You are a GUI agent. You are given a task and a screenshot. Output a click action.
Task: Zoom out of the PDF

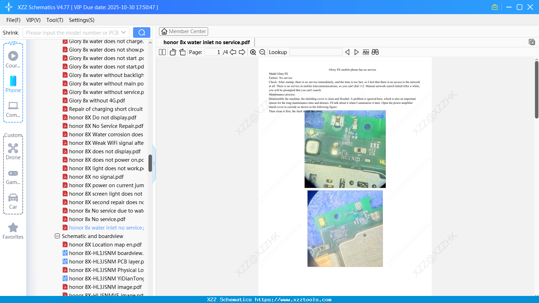tap(262, 52)
